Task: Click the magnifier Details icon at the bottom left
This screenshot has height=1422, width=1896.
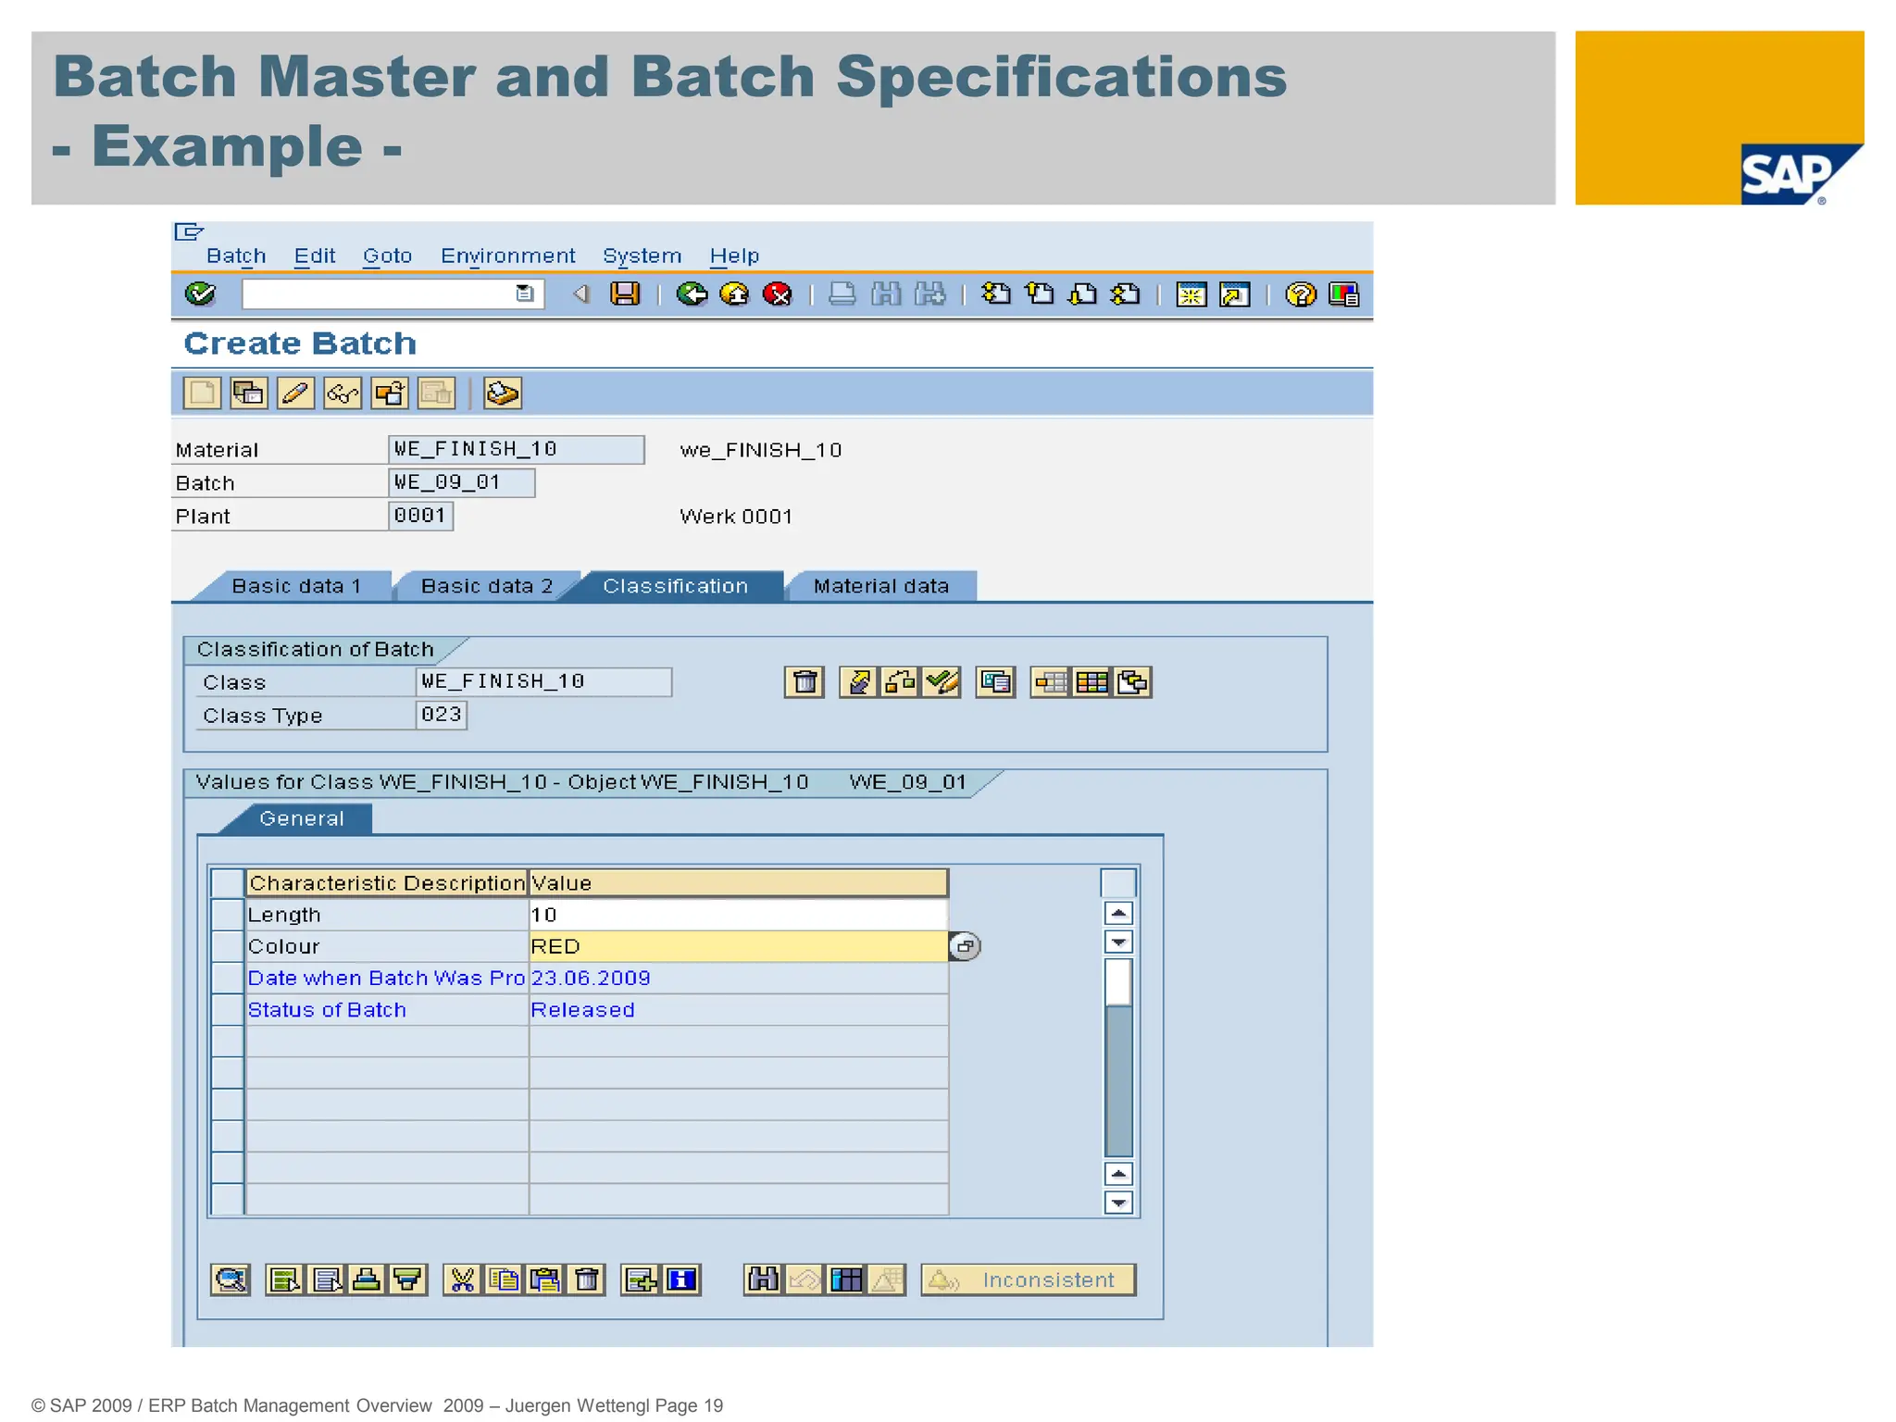Action: pyautogui.click(x=231, y=1279)
